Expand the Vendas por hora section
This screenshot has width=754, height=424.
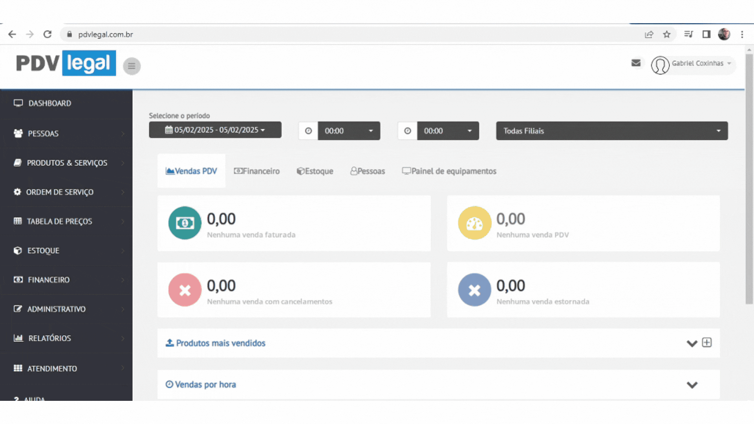[x=692, y=385]
